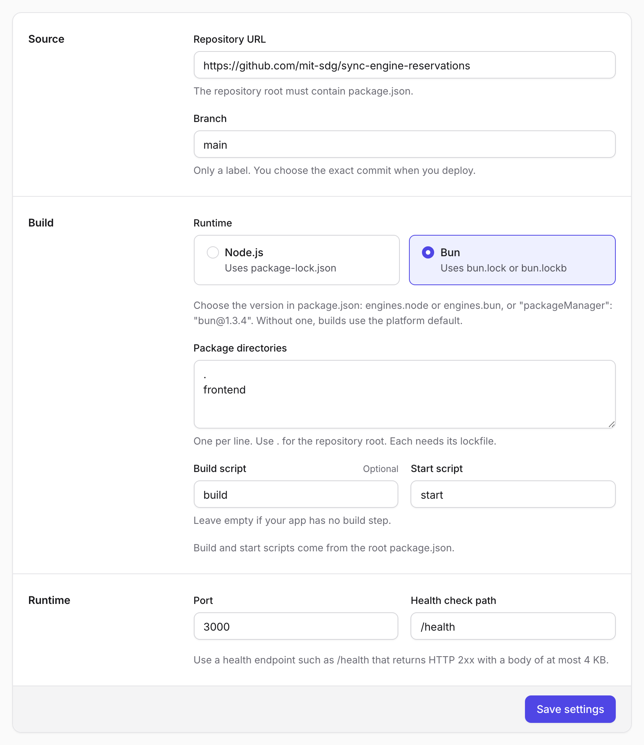Click the Build section heading
The image size is (644, 745).
41,223
